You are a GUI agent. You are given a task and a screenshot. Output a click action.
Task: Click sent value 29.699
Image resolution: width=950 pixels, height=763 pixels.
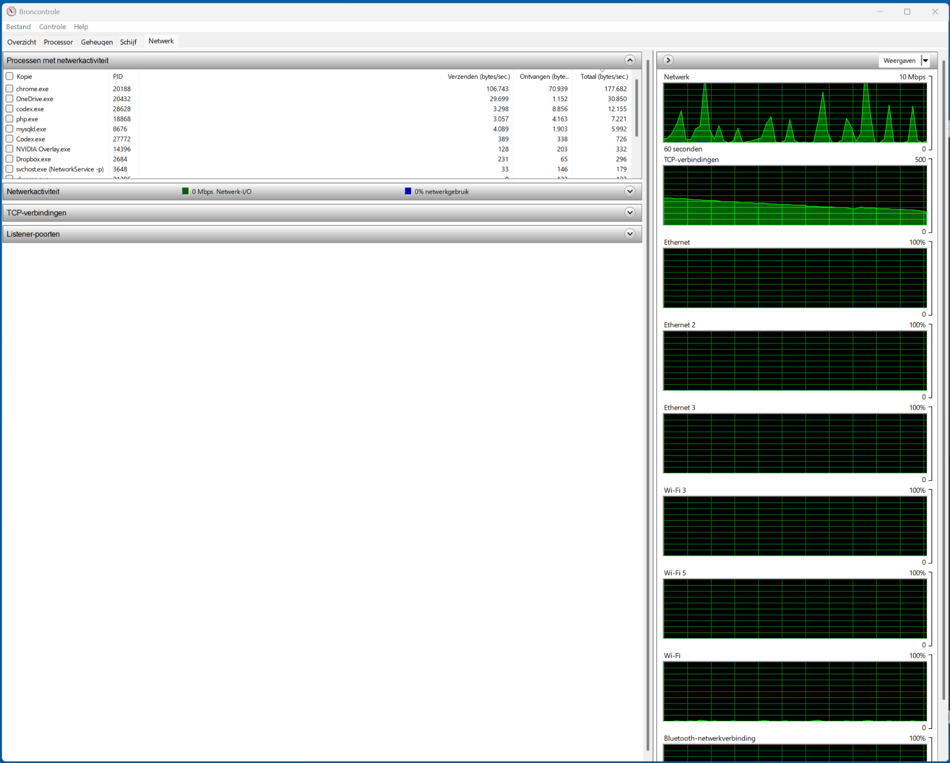tap(499, 99)
